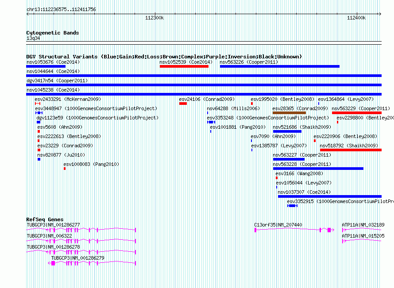Open nsv1045238 (Coe2014) variant entry

[x=53, y=90]
